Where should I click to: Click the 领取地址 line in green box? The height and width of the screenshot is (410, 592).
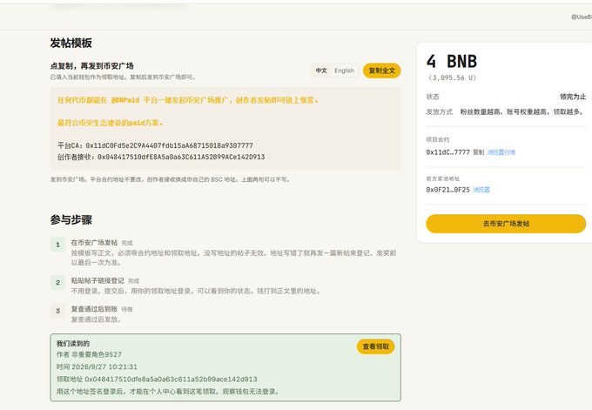pos(157,379)
